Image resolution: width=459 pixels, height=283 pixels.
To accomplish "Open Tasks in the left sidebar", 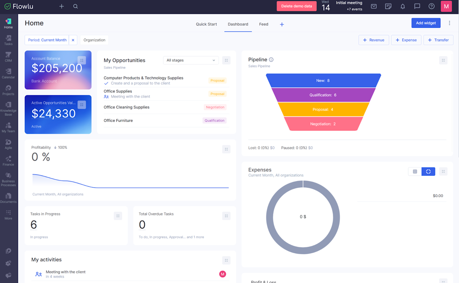I will click(x=9, y=40).
